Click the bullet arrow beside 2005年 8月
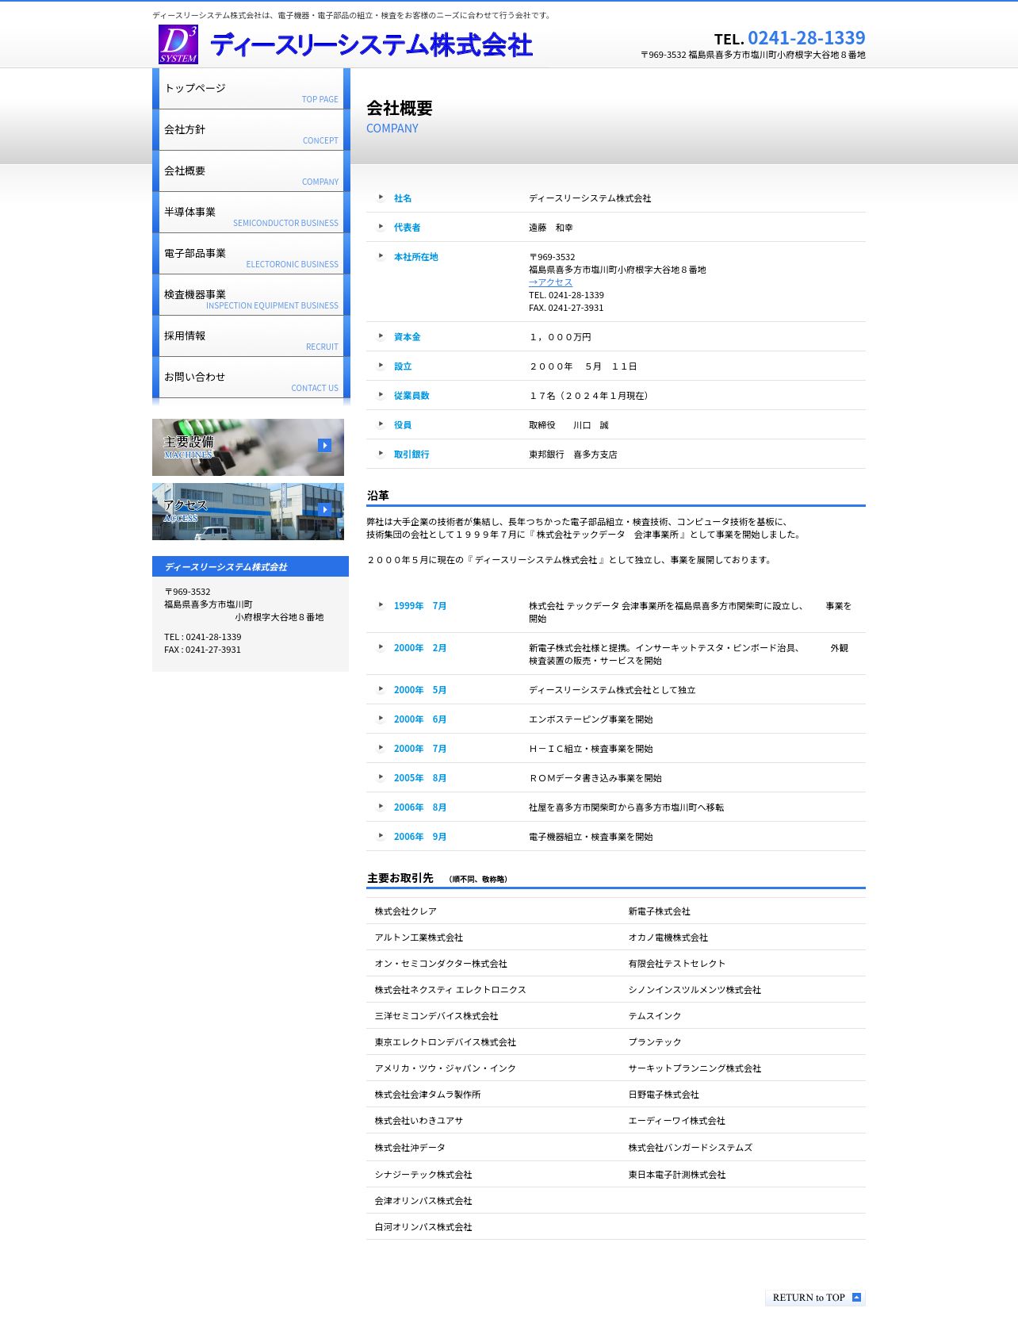 (x=381, y=777)
